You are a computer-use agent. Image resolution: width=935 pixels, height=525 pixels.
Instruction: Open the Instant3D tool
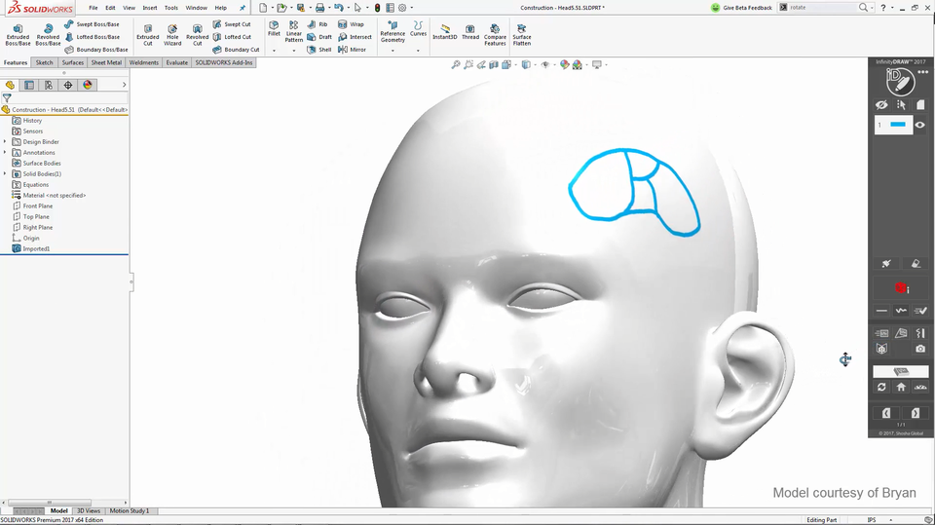point(444,31)
